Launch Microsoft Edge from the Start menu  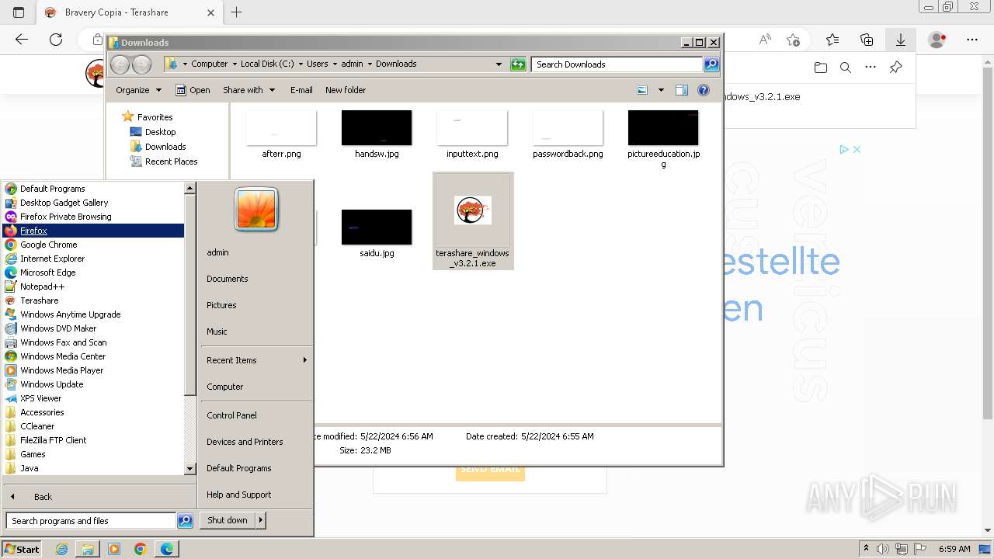click(x=93, y=273)
